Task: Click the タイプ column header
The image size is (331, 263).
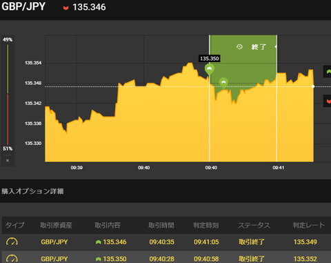Action: point(14,225)
